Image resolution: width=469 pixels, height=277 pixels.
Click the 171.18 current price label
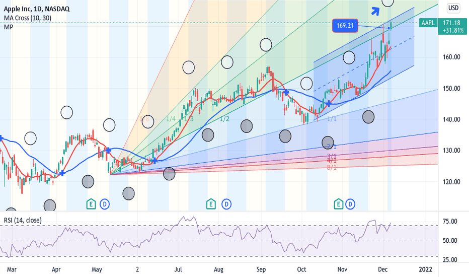tap(452, 23)
